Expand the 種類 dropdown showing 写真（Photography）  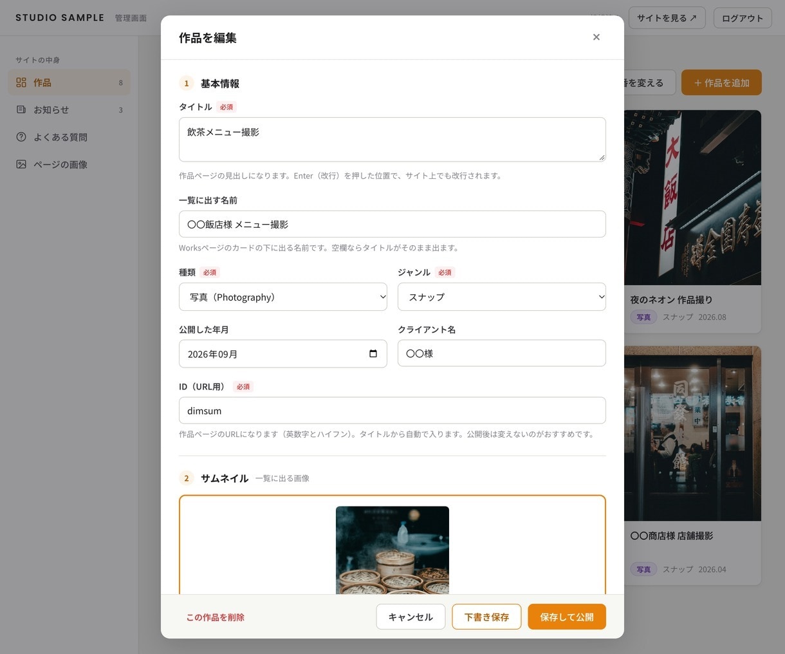283,297
